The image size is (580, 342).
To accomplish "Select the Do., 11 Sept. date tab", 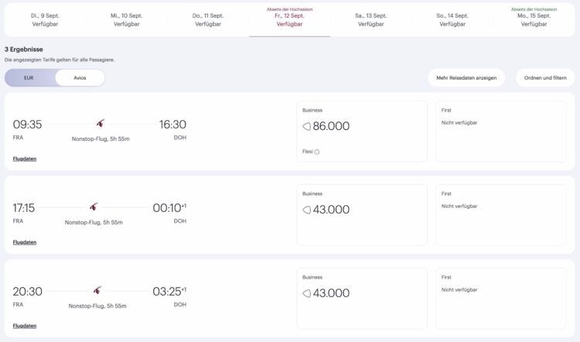I will pos(208,19).
